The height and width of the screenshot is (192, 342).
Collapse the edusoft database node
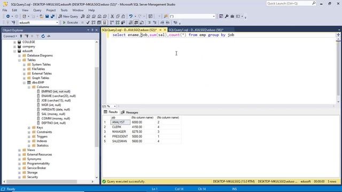click(14, 51)
